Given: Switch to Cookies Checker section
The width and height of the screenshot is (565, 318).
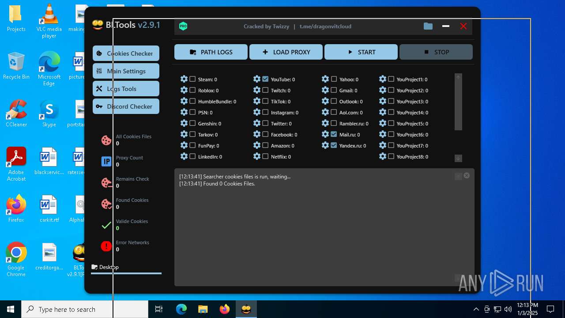Looking at the screenshot, I should (x=126, y=53).
